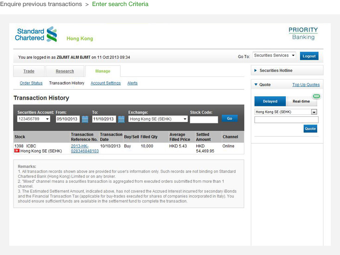340x255 pixels.
Task: Open the To date calendar icon
Action: [x=121, y=119]
